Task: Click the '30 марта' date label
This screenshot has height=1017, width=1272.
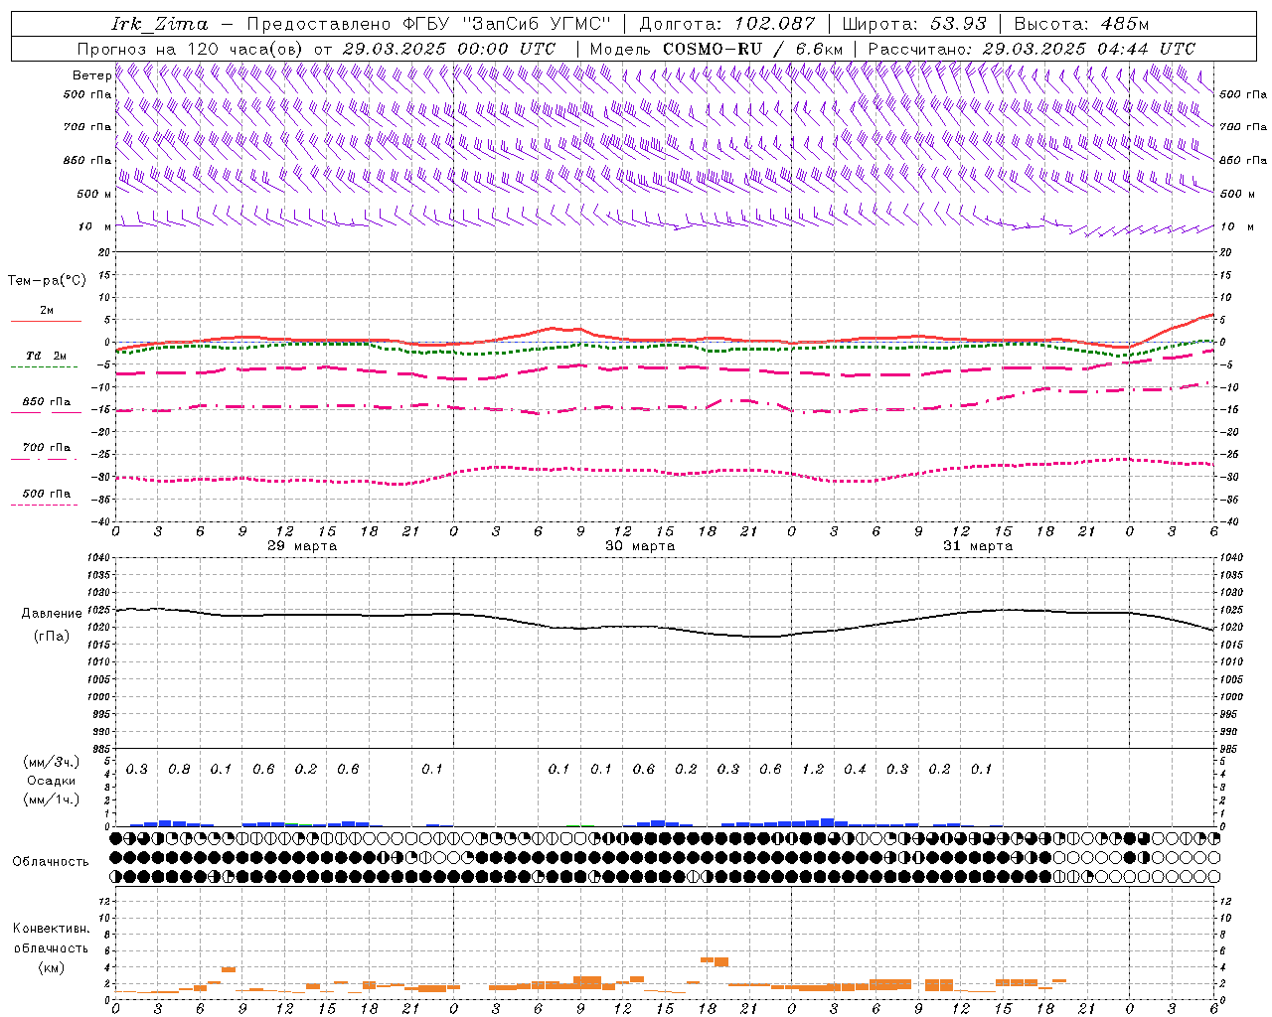Action: click(640, 546)
